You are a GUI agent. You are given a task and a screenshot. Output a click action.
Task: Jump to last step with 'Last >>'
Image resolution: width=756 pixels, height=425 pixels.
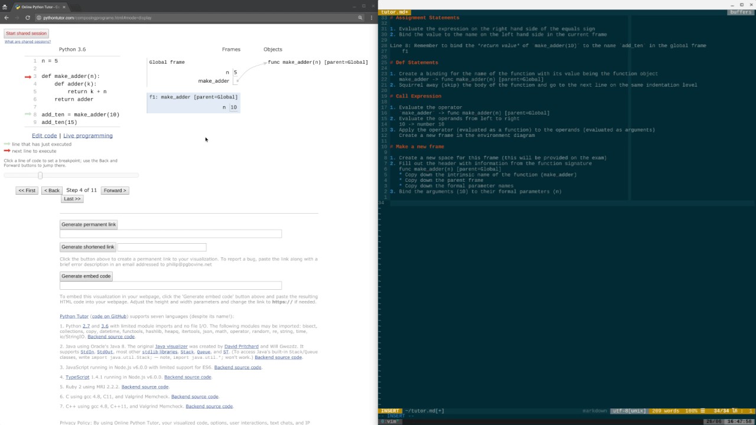tap(72, 199)
